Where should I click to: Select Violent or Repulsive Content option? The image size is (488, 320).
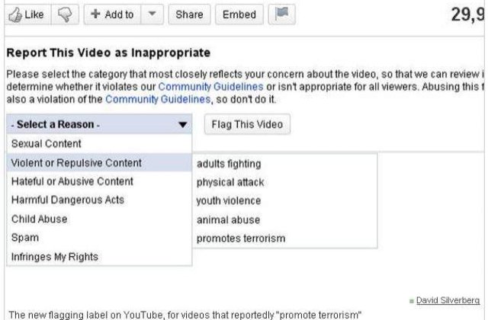coord(99,162)
